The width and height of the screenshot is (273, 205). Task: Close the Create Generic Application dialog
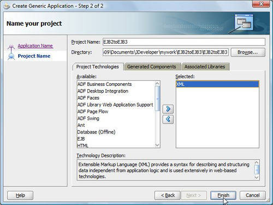(261, 4)
